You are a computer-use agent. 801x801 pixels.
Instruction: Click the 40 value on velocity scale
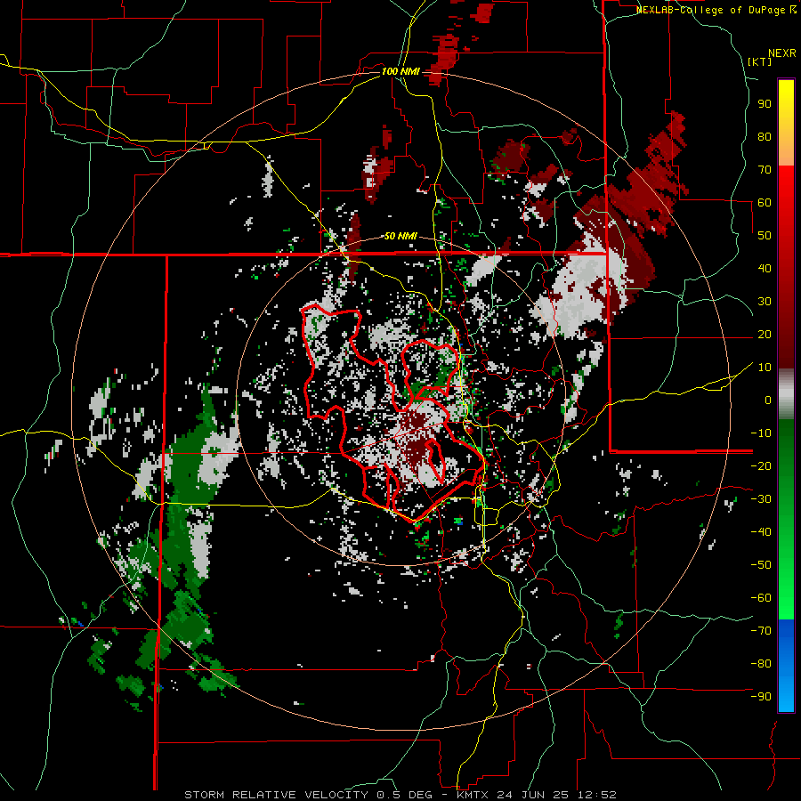(x=765, y=268)
